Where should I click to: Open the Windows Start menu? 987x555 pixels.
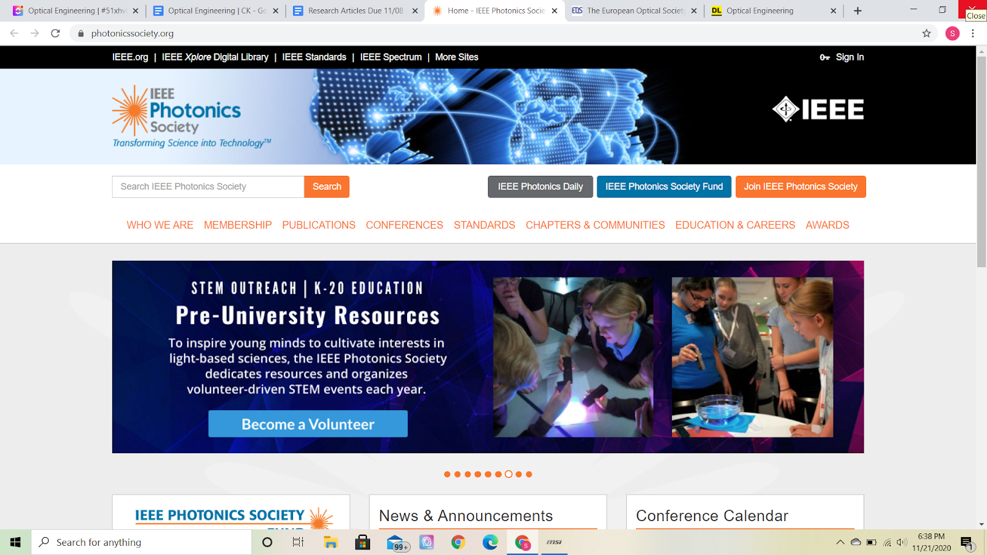(15, 542)
